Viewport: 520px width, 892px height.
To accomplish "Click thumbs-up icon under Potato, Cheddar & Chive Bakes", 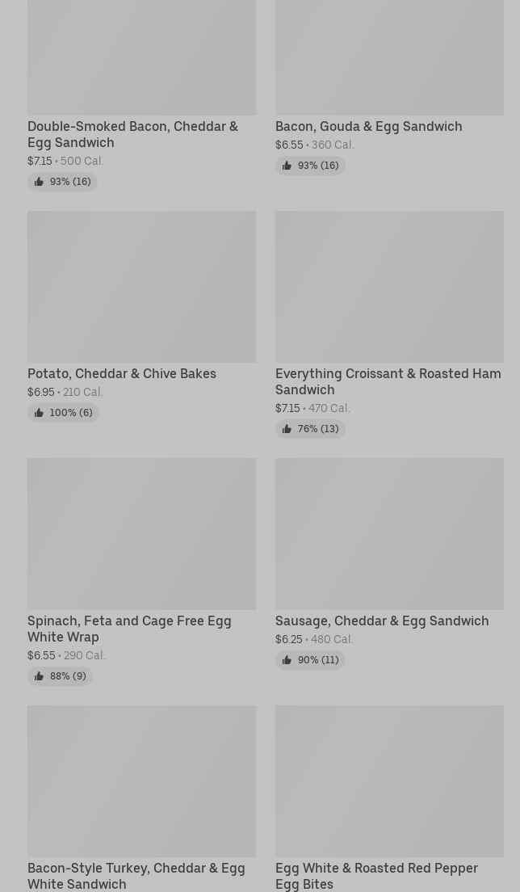I will click(x=39, y=413).
